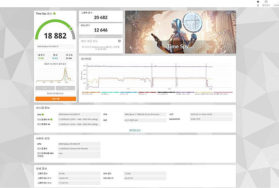Click the GPU field in System Info section
The height and width of the screenshot is (188, 279).
click(x=79, y=114)
